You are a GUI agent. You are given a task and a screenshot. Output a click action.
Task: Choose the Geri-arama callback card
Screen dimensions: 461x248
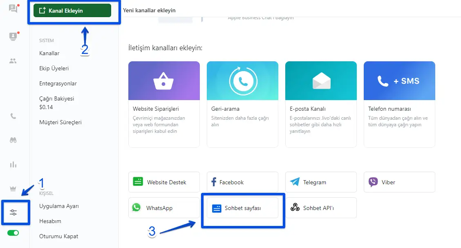click(242, 104)
